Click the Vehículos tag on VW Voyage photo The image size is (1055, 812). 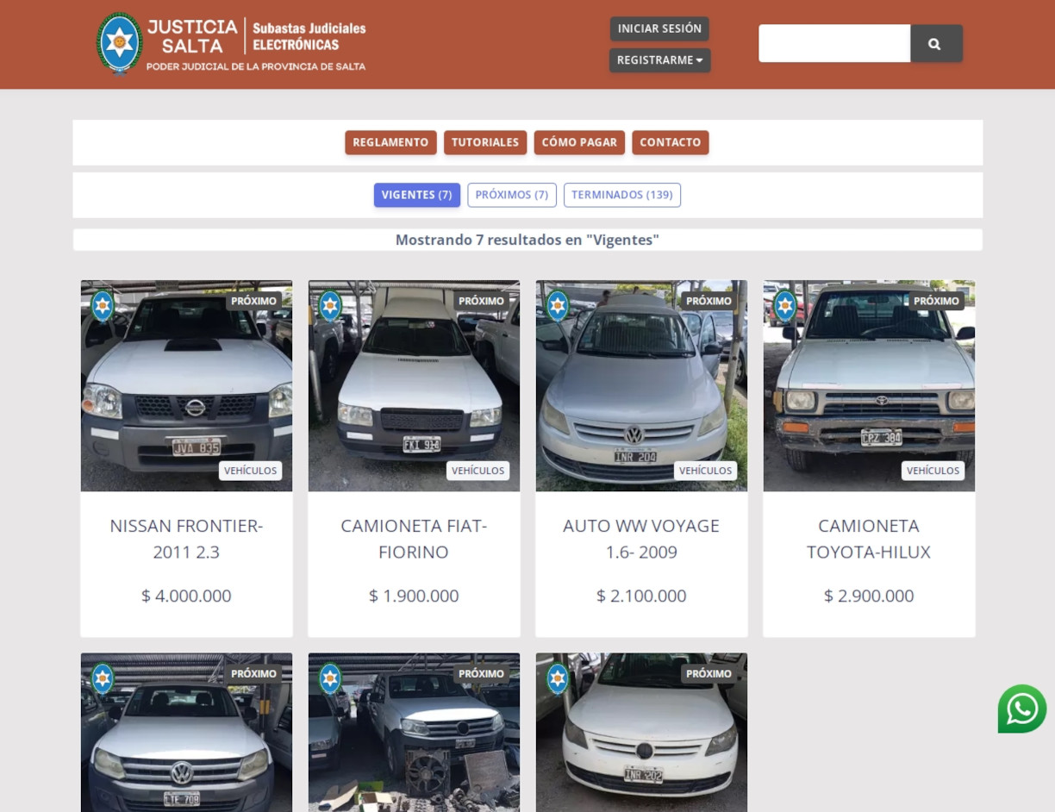[704, 471]
